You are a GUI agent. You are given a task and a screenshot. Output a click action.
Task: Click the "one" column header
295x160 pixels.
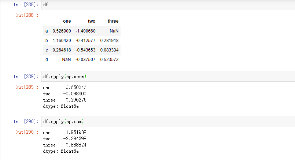(67, 22)
